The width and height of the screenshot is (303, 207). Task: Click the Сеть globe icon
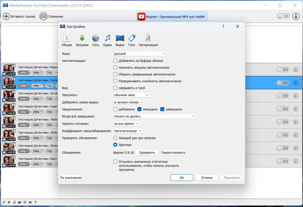96,41
